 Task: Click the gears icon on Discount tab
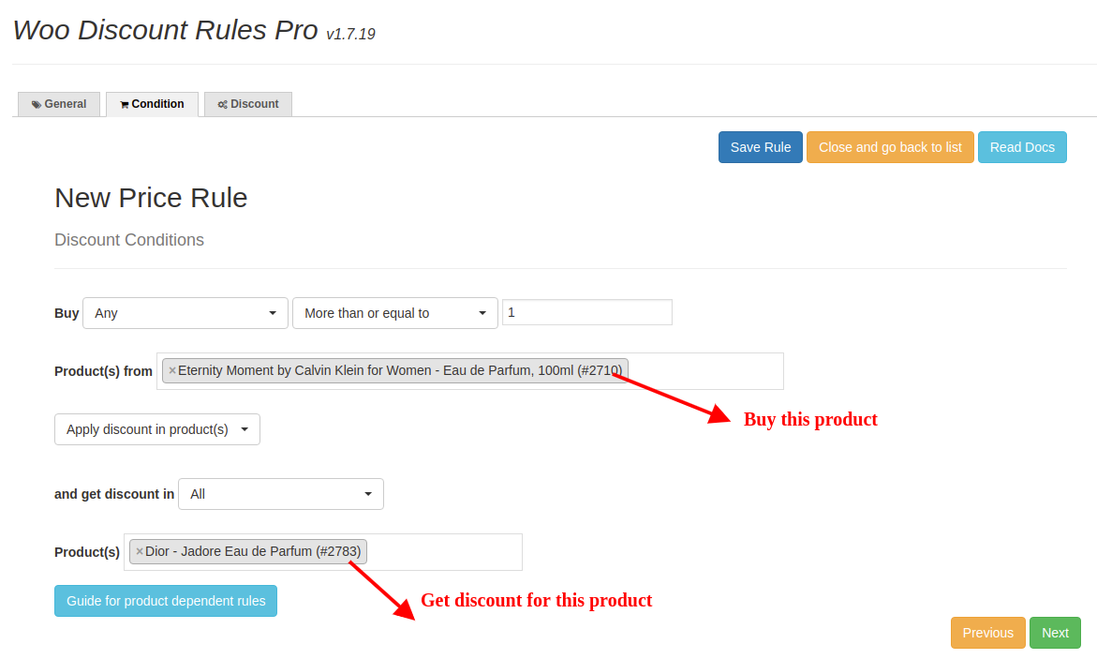pyautogui.click(x=222, y=105)
